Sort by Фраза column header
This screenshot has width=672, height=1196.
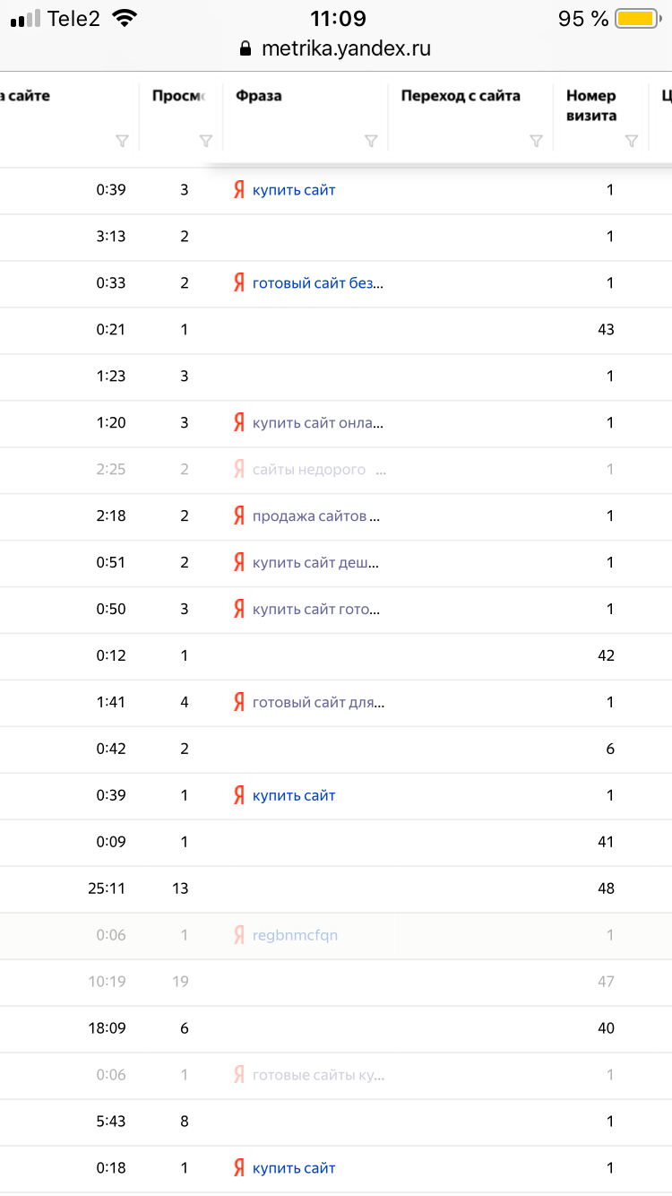259,96
